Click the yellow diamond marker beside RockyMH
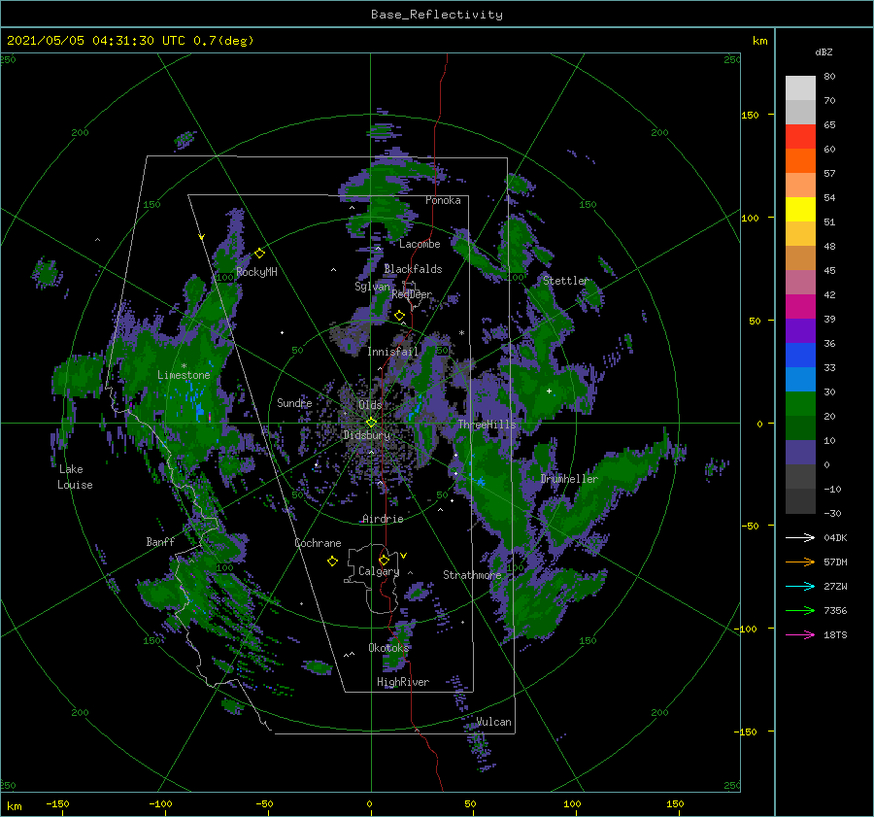The image size is (874, 817). 259,254
